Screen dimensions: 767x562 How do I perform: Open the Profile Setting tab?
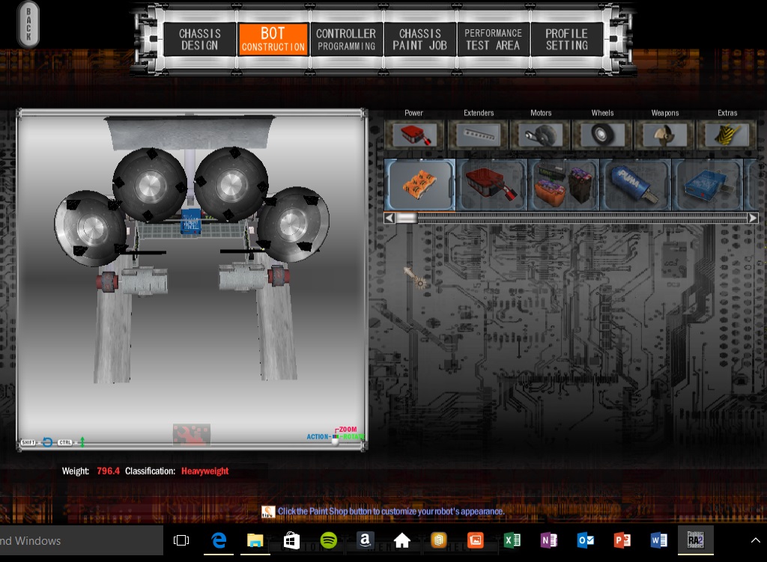click(566, 39)
